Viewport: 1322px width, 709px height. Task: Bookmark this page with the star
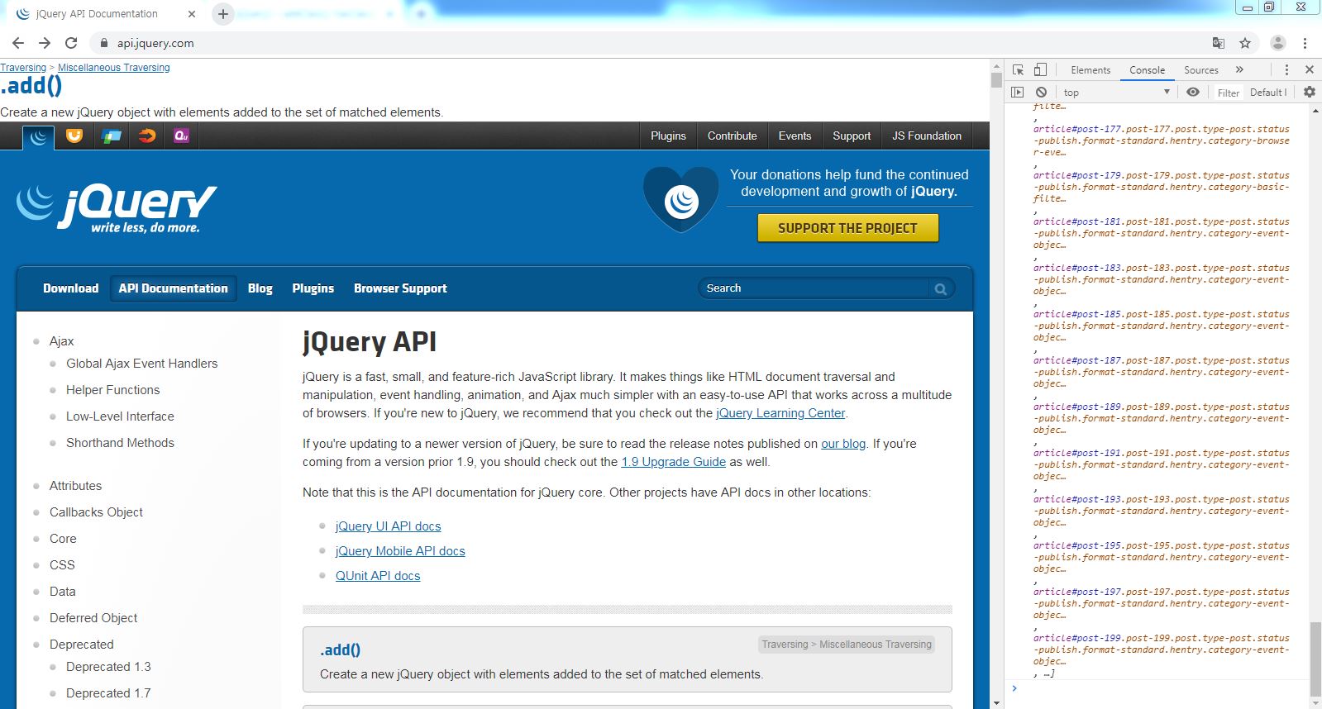tap(1245, 43)
